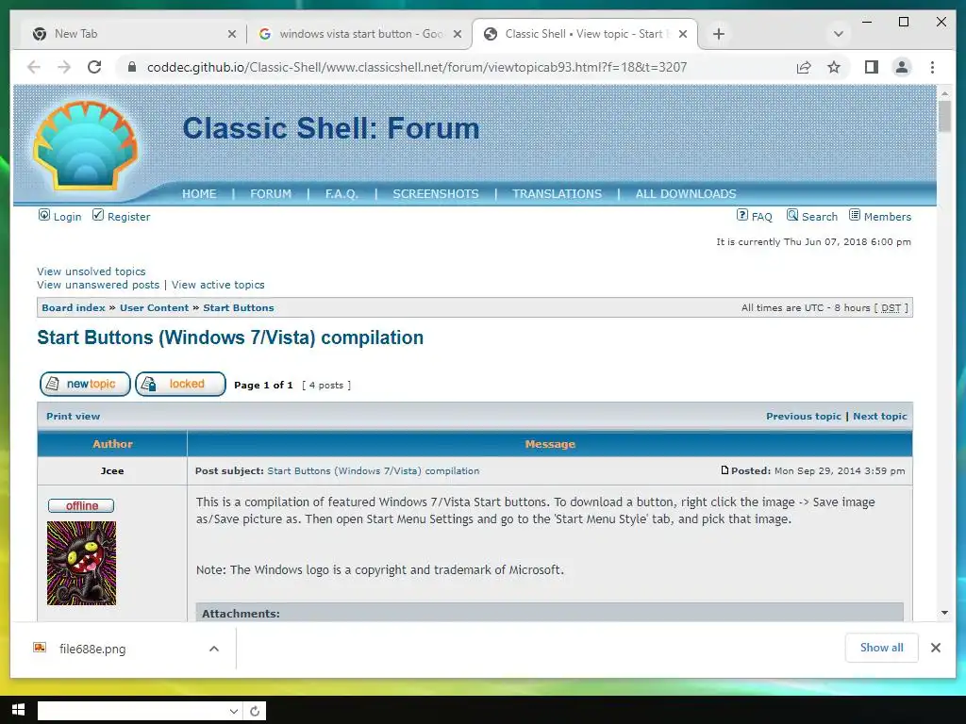Open View unanswered posts
Image resolution: width=966 pixels, height=724 pixels.
[x=98, y=285]
